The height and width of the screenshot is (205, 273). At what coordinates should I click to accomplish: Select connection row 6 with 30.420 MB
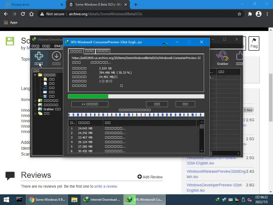(134, 151)
